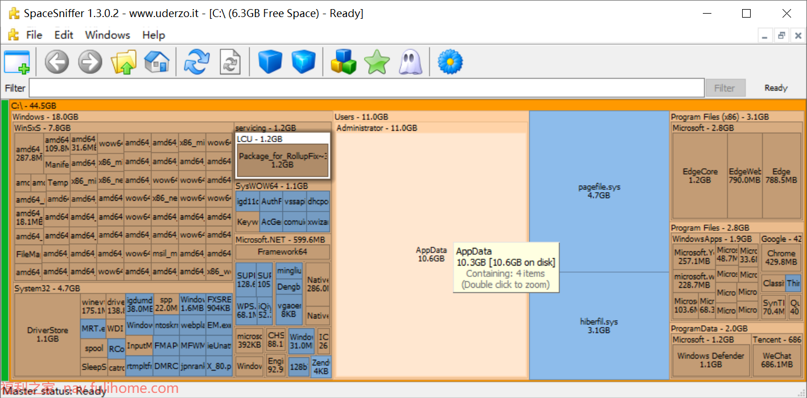The width and height of the screenshot is (807, 398).
Task: Open the Windows menu
Action: point(108,35)
